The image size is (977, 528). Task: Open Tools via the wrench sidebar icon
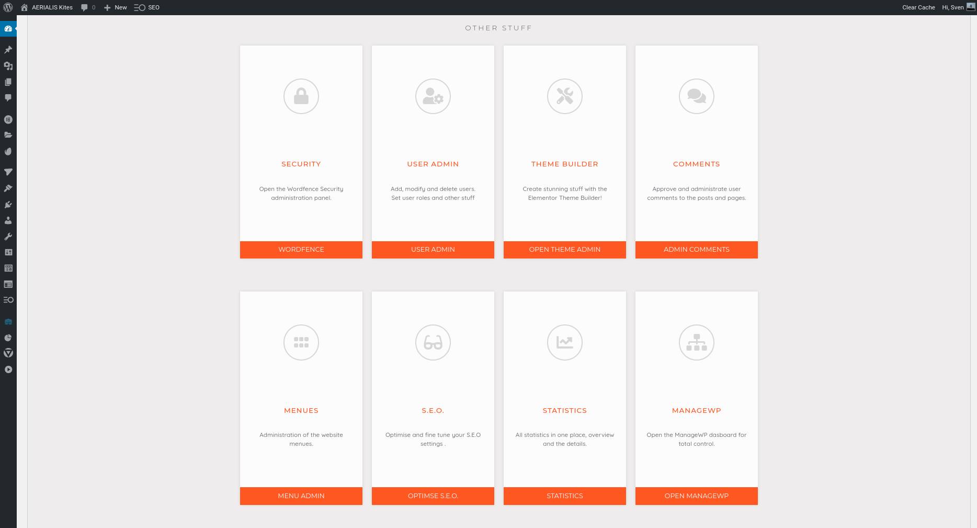tap(8, 237)
